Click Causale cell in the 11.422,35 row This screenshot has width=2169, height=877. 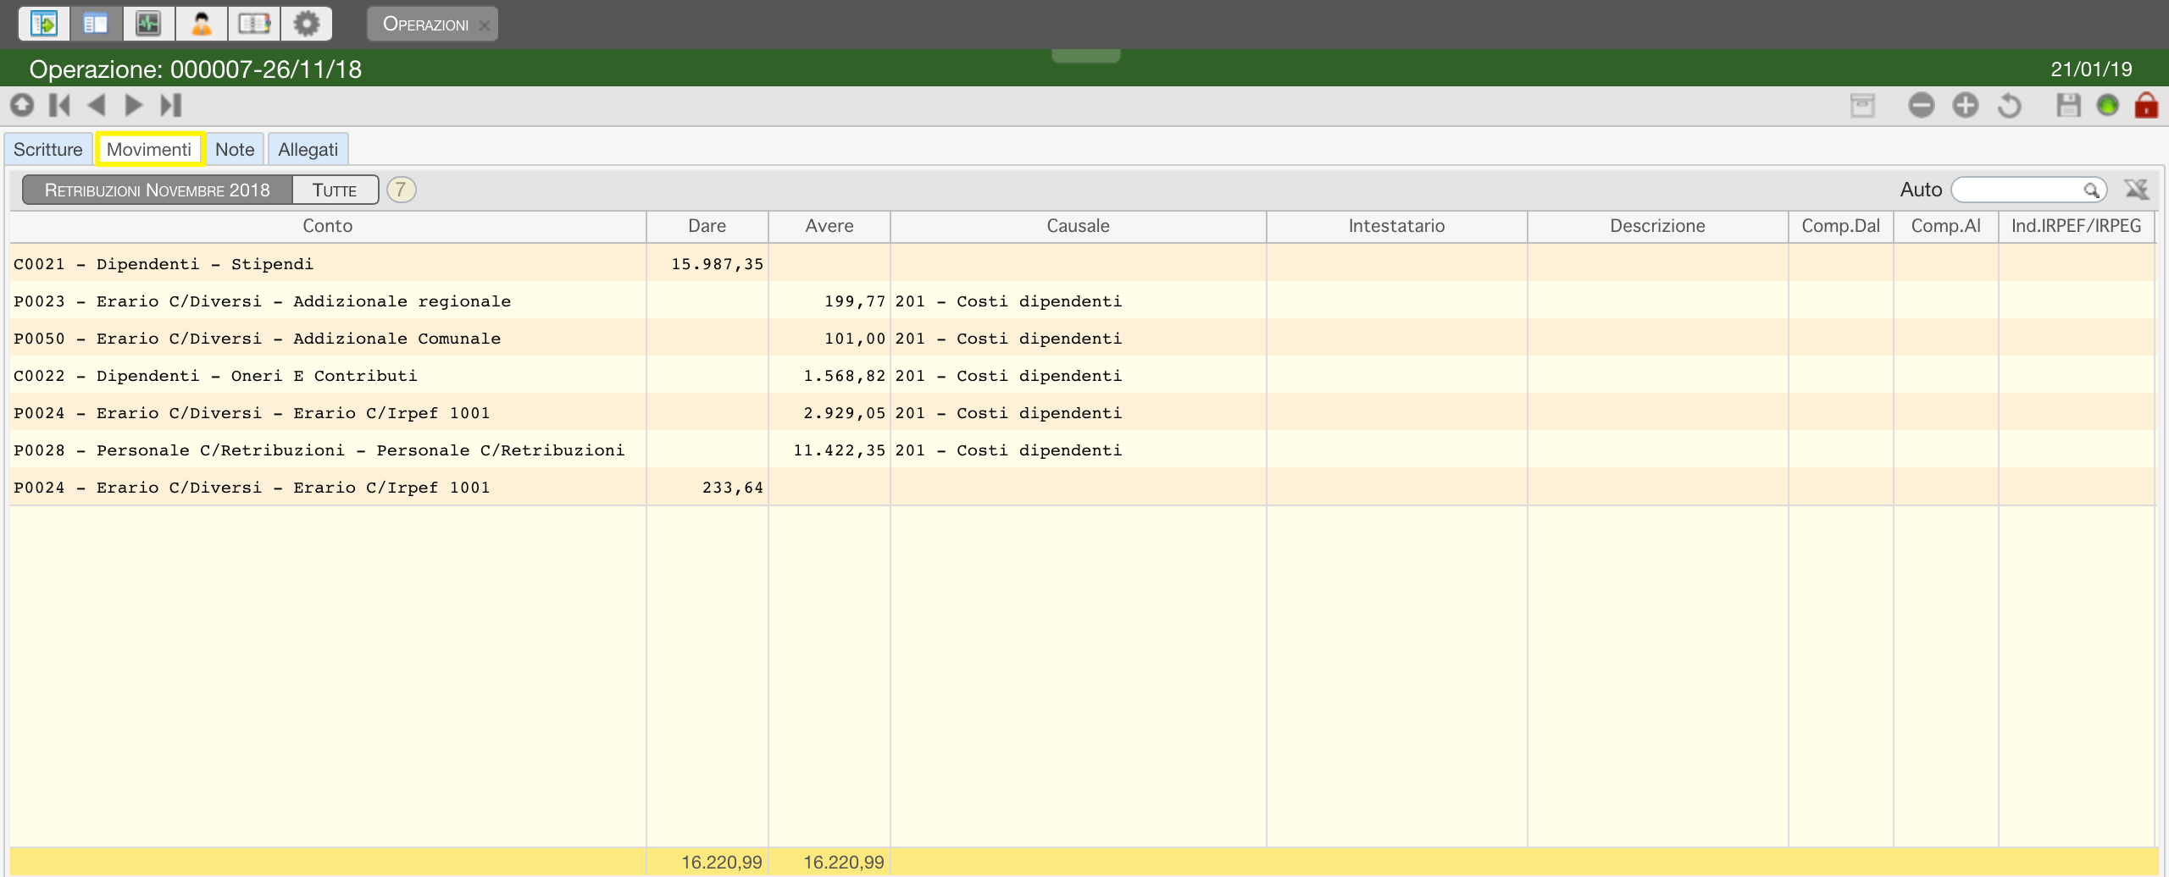1078,450
